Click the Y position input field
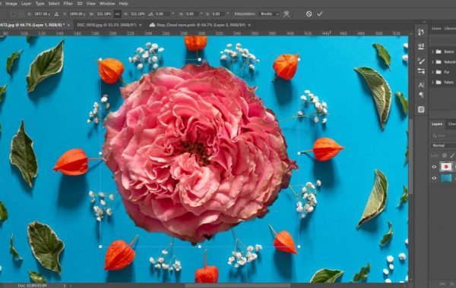The image size is (456, 288). (x=77, y=14)
